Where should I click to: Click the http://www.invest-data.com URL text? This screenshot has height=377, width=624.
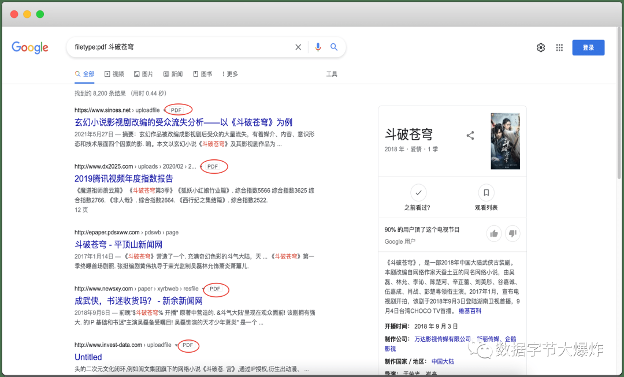(108, 345)
